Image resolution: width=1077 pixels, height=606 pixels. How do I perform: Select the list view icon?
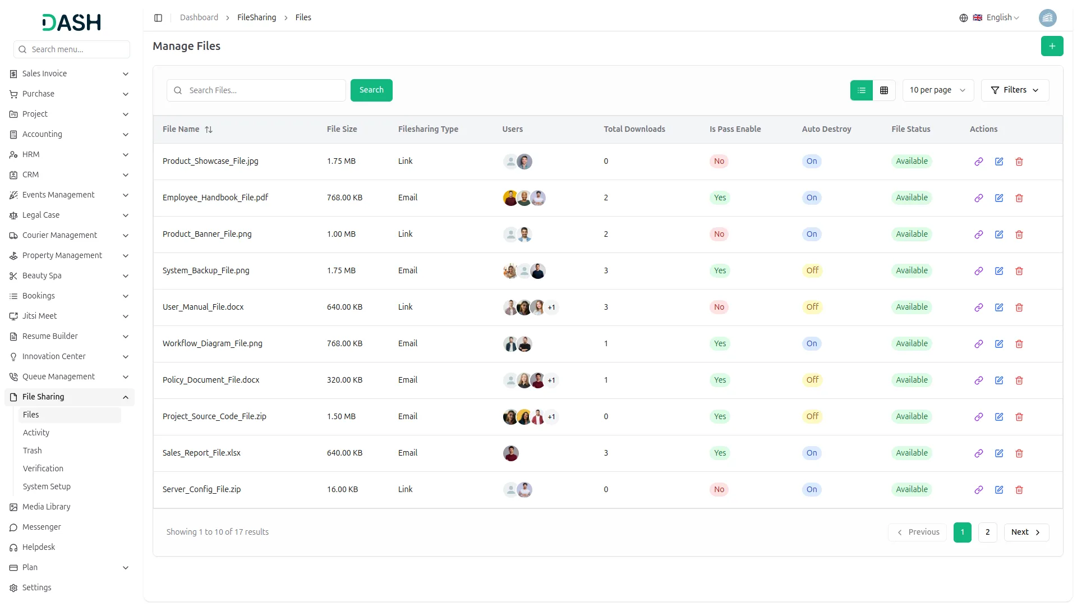pos(862,90)
